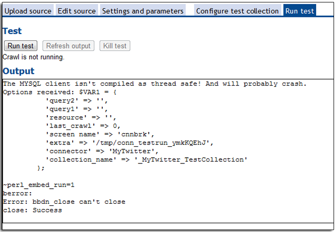
Task: Click the Refresh output button
Action: pyautogui.click(x=68, y=46)
